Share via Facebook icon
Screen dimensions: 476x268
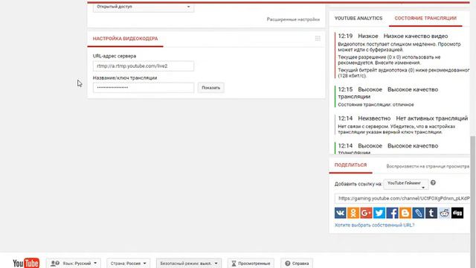392,213
